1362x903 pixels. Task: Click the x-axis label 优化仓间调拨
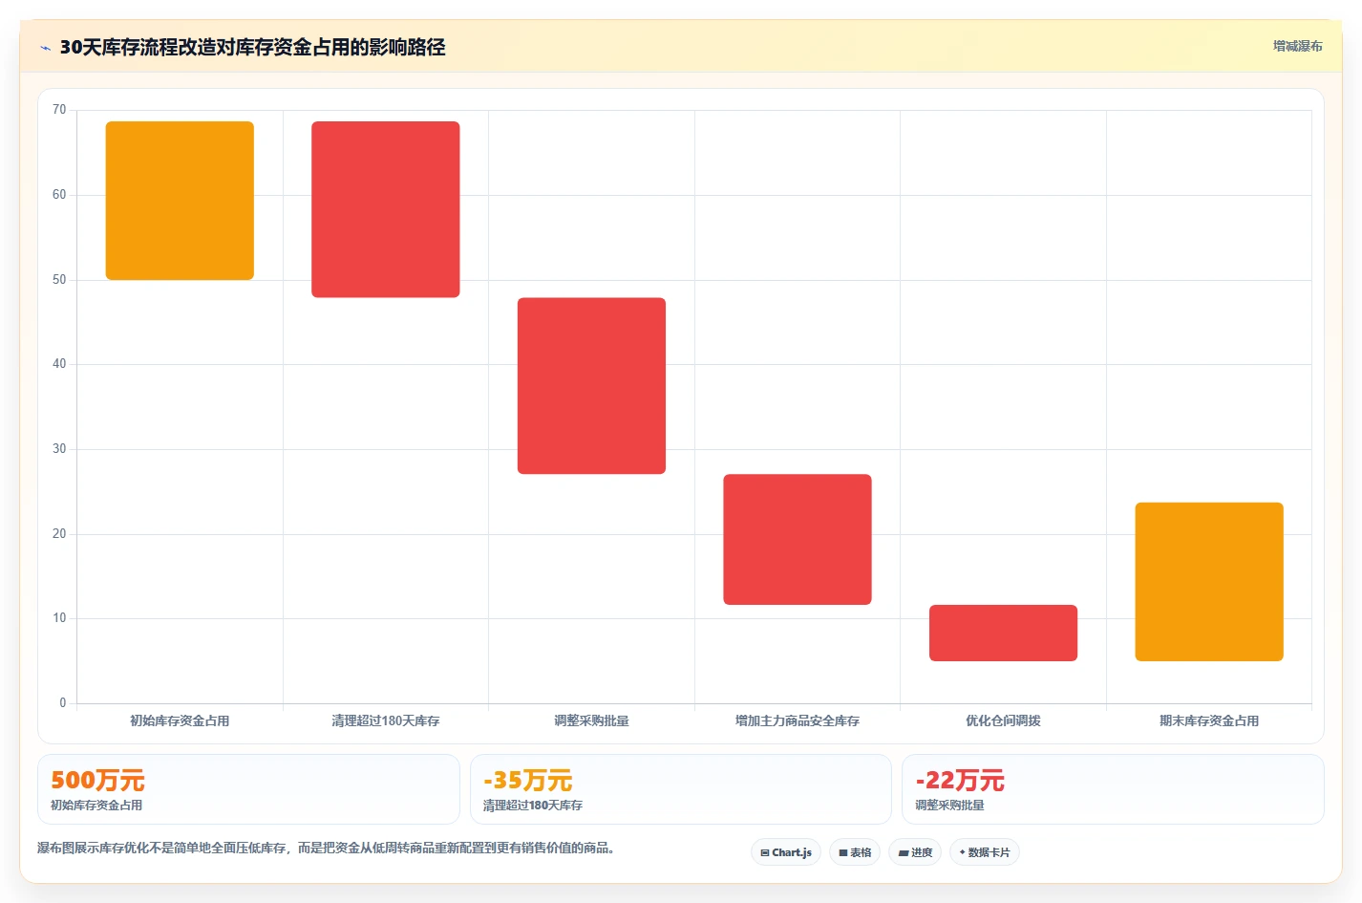1003,720
